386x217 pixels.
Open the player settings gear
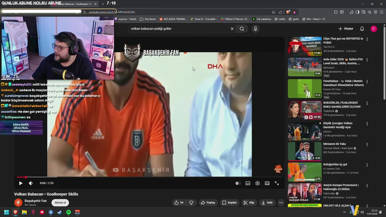(258, 183)
